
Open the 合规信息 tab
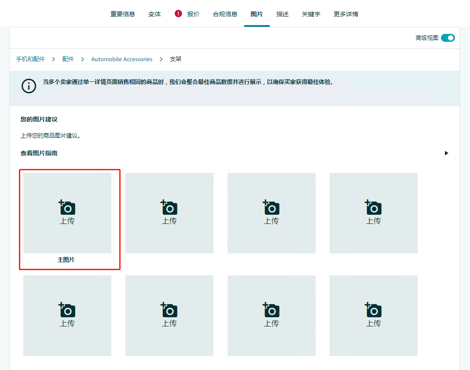(225, 14)
